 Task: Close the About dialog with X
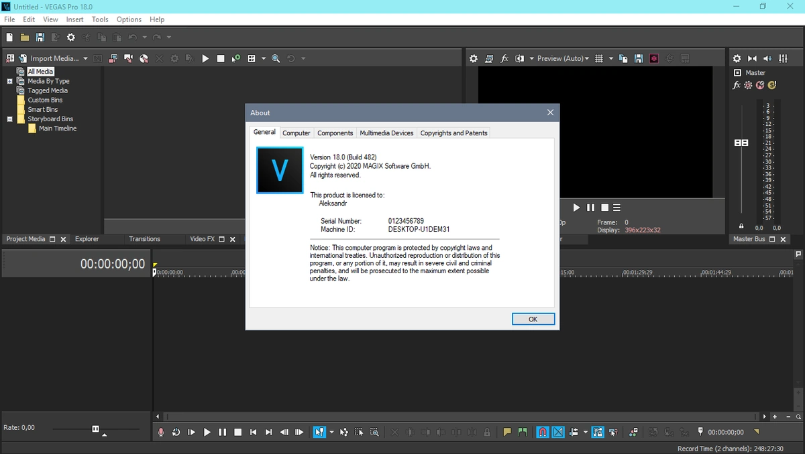(x=551, y=112)
